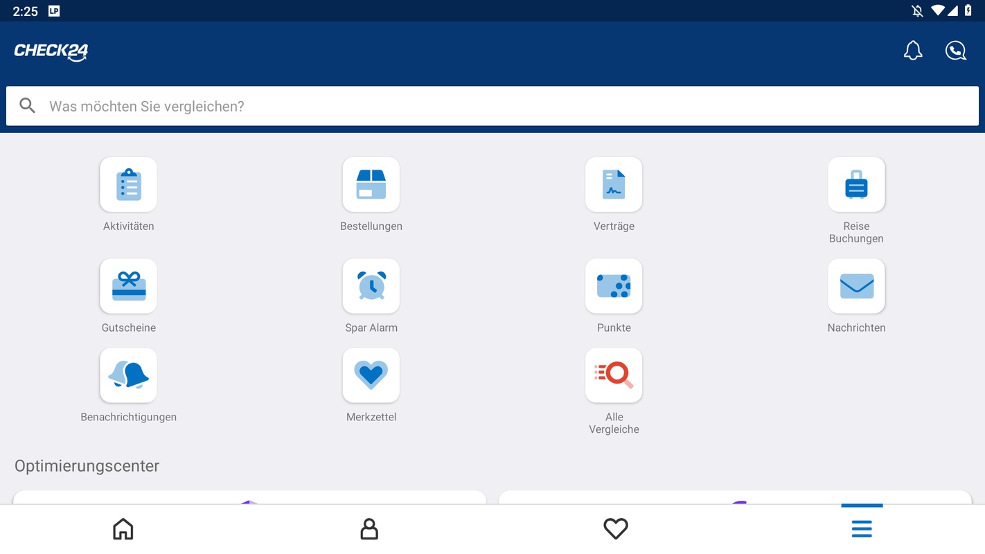Open the Verträge document icon
Screen dimensions: 985x554
click(614, 184)
